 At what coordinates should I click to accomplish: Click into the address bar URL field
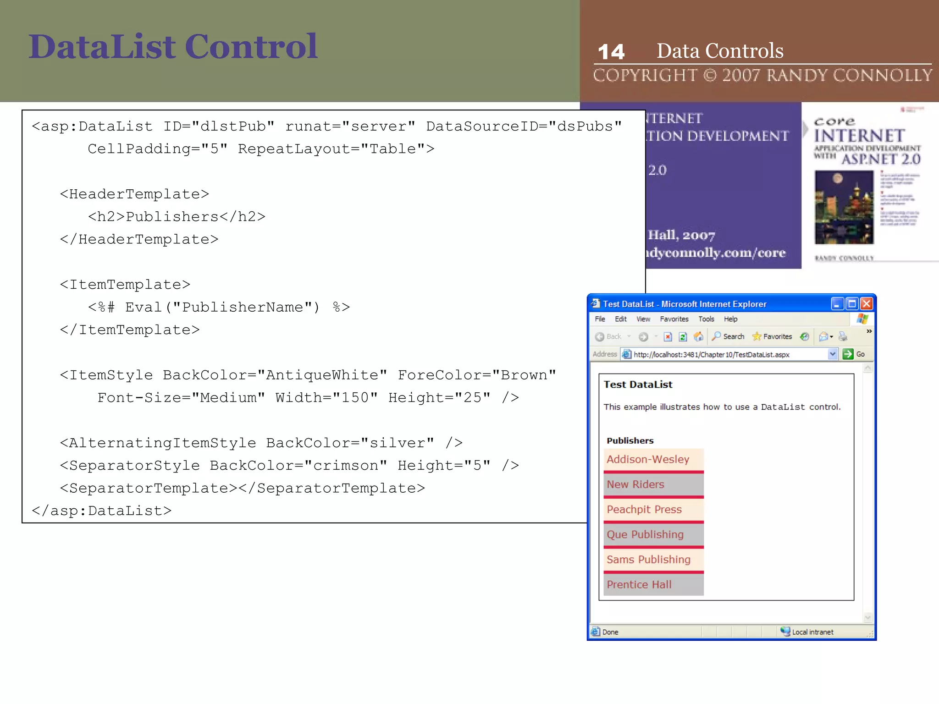pyautogui.click(x=730, y=354)
